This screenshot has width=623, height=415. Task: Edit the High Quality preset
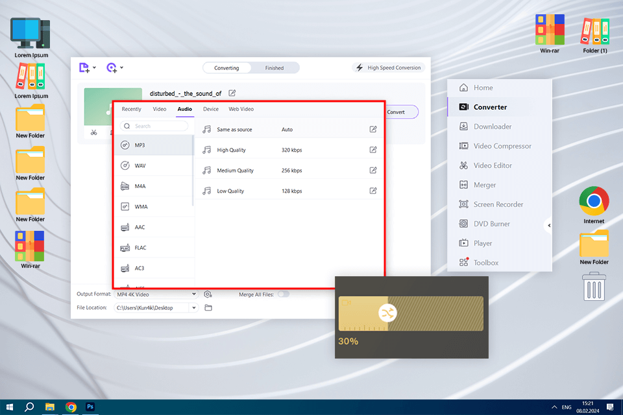(373, 150)
